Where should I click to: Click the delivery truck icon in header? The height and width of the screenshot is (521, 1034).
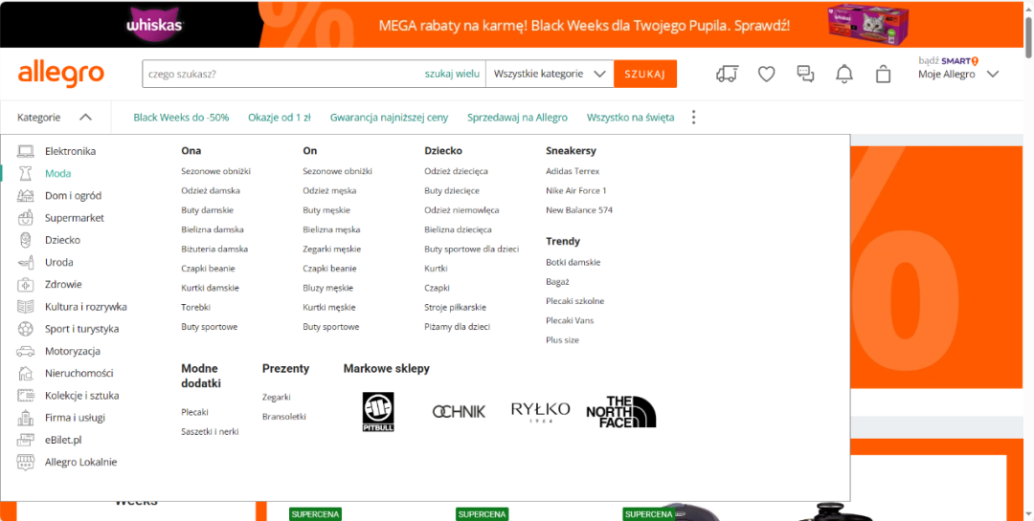(727, 74)
